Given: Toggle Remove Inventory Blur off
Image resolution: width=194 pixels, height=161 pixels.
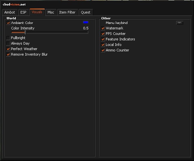Looking at the screenshot, I should point(8,54).
